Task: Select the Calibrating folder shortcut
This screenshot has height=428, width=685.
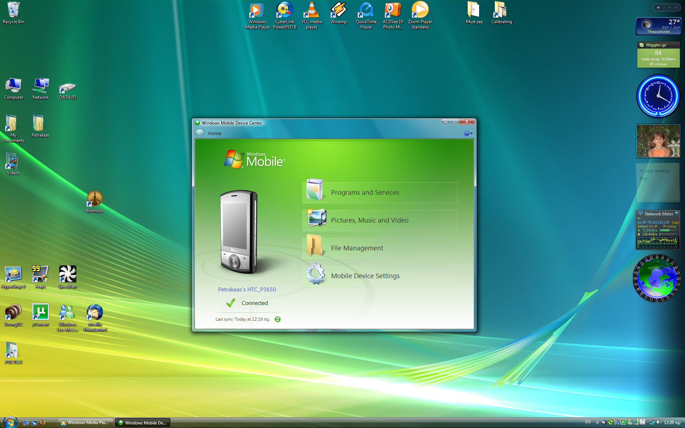Action: tap(501, 13)
